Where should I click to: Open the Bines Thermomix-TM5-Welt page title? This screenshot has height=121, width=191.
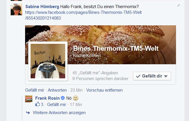[x=116, y=48]
